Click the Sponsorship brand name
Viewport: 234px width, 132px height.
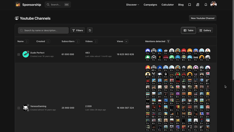tap(31, 5)
